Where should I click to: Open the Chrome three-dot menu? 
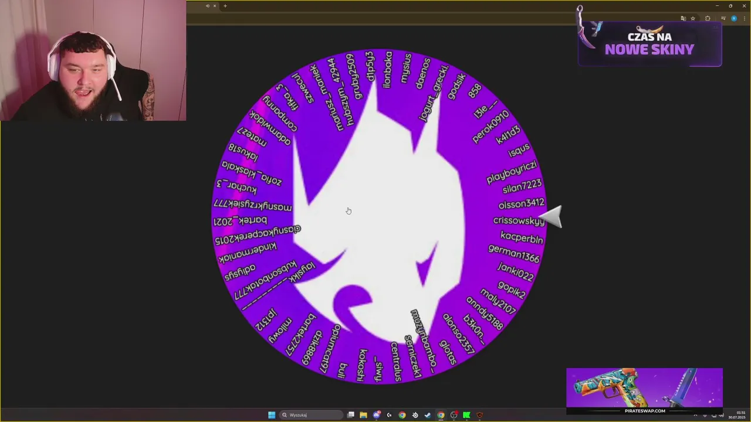pos(745,18)
